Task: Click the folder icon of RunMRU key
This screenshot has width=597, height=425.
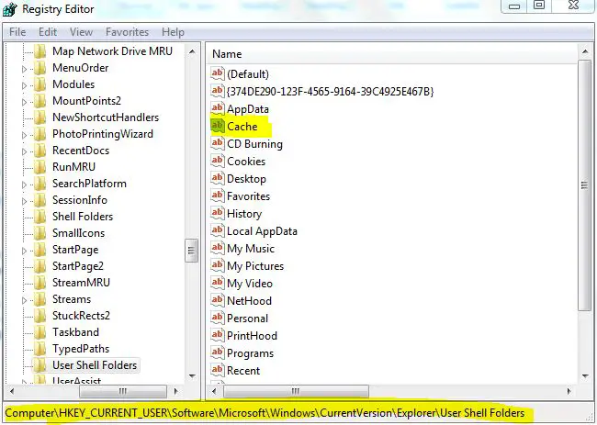Action: coord(39,167)
